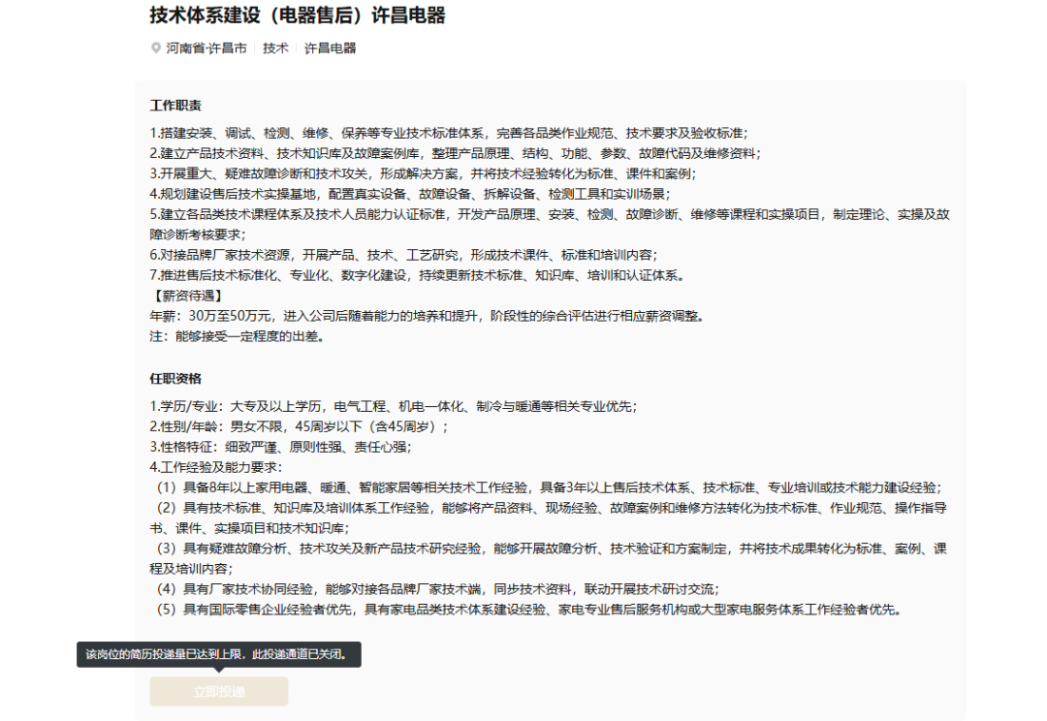1047x721 pixels.
Task: Click the 任职资格 heading
Action: tap(175, 379)
